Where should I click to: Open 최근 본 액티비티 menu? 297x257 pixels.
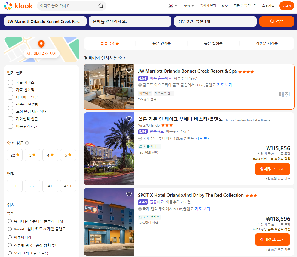click(245, 5)
